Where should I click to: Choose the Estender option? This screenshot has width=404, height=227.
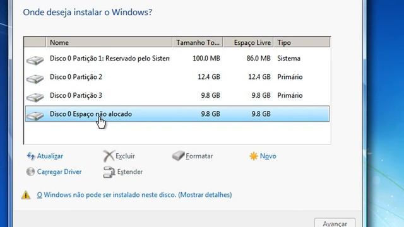pos(130,172)
